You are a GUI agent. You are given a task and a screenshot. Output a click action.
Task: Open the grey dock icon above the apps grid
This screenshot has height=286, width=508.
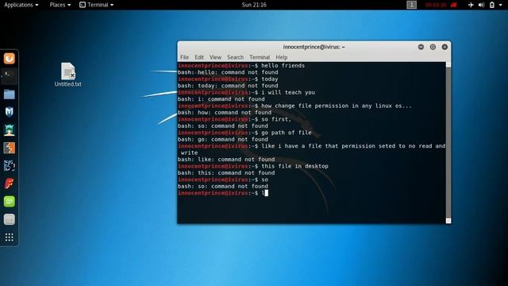coord(9,219)
